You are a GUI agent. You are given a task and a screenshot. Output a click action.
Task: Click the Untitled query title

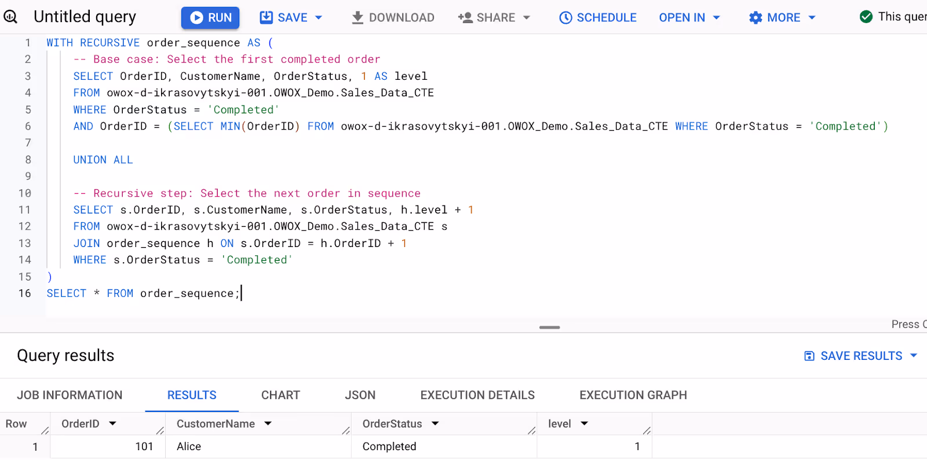(85, 17)
